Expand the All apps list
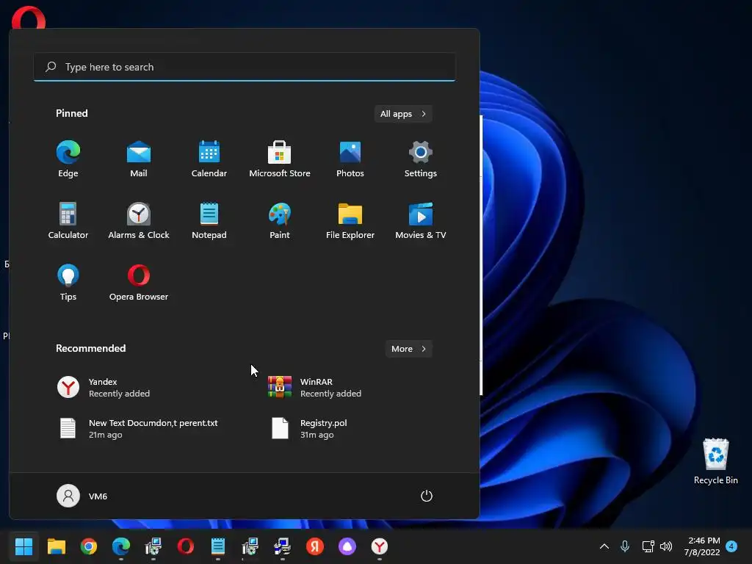Screen dimensions: 752x564 click(x=403, y=114)
